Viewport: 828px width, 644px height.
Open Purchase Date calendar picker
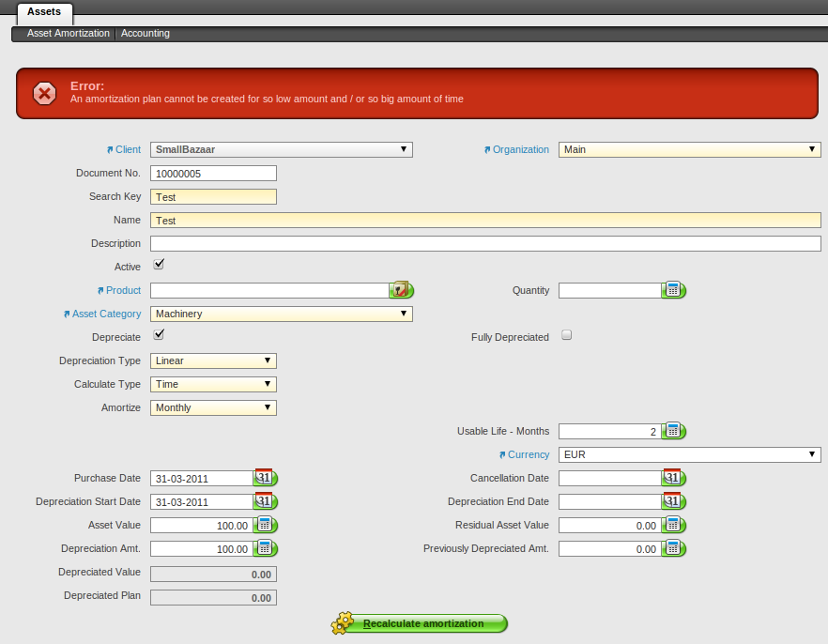click(265, 478)
